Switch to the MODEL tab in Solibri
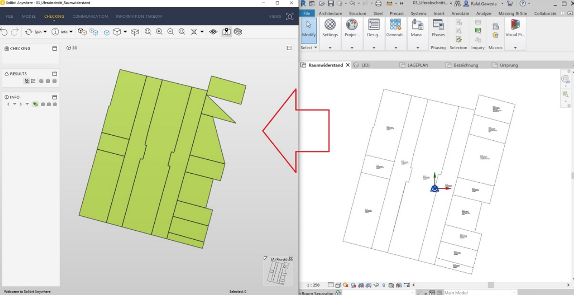Image resolution: width=574 pixels, height=295 pixels. 29,16
